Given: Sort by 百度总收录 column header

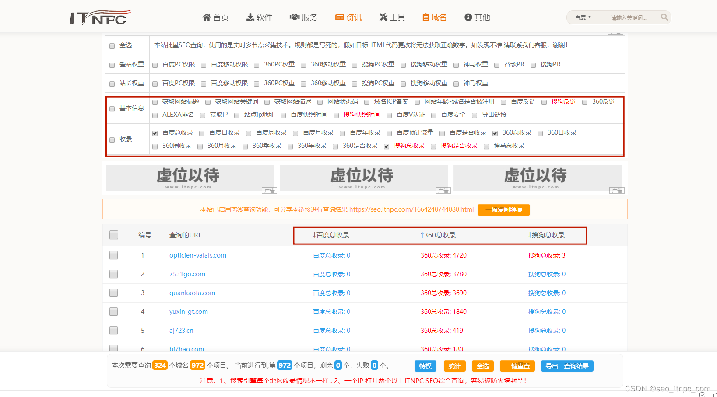Looking at the screenshot, I should [x=331, y=235].
